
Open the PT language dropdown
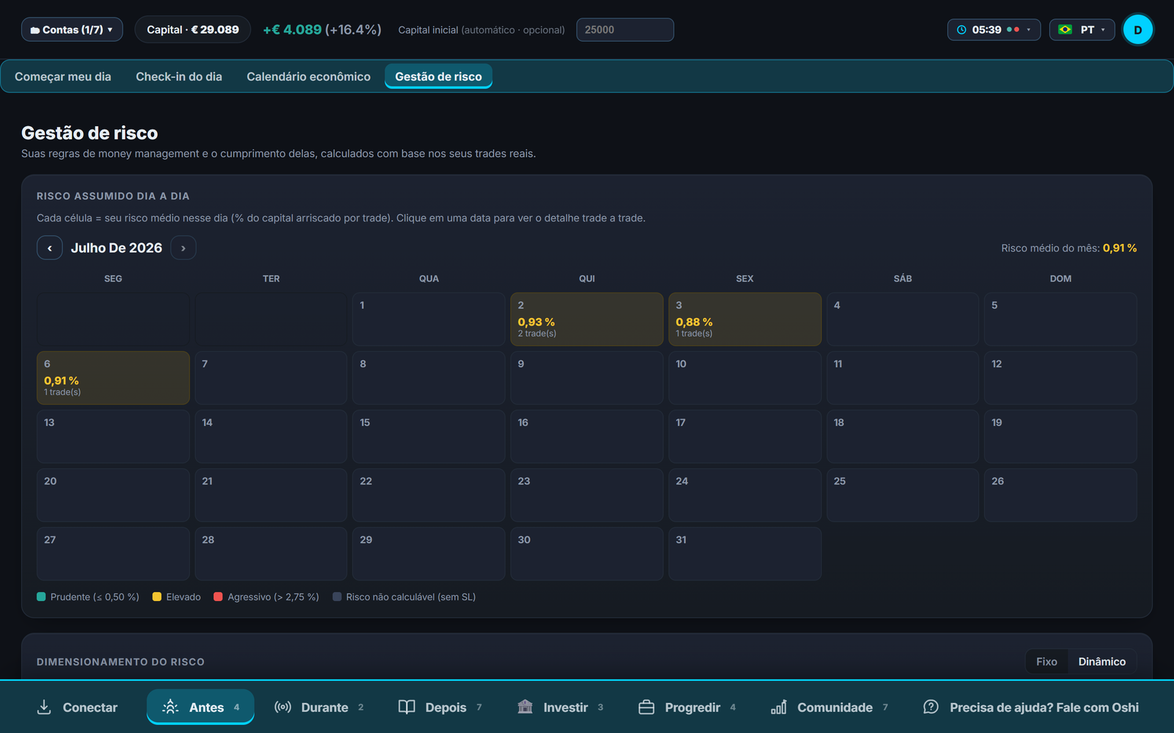tap(1082, 29)
